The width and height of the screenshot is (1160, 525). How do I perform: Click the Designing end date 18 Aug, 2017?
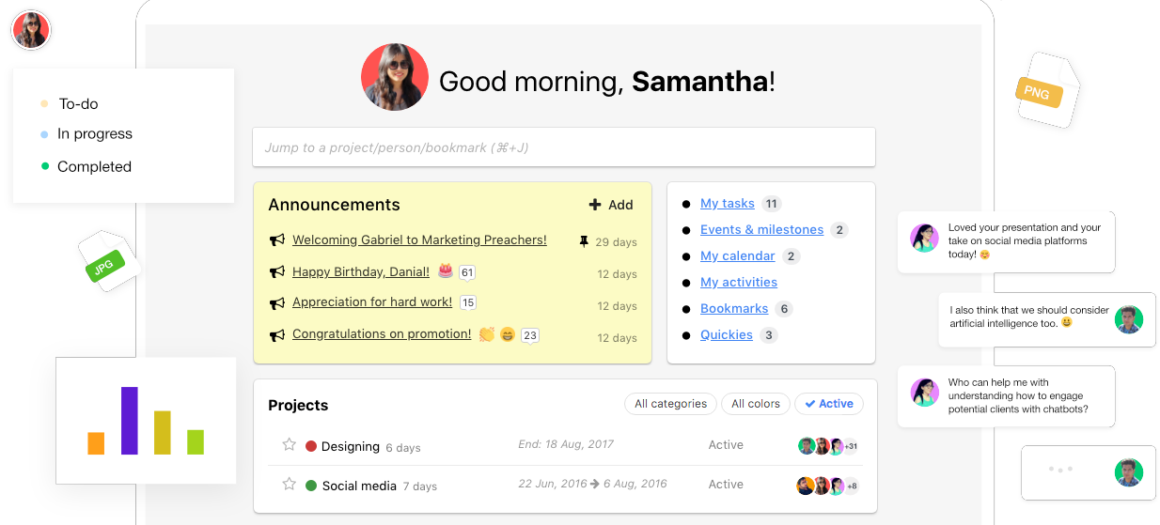566,444
